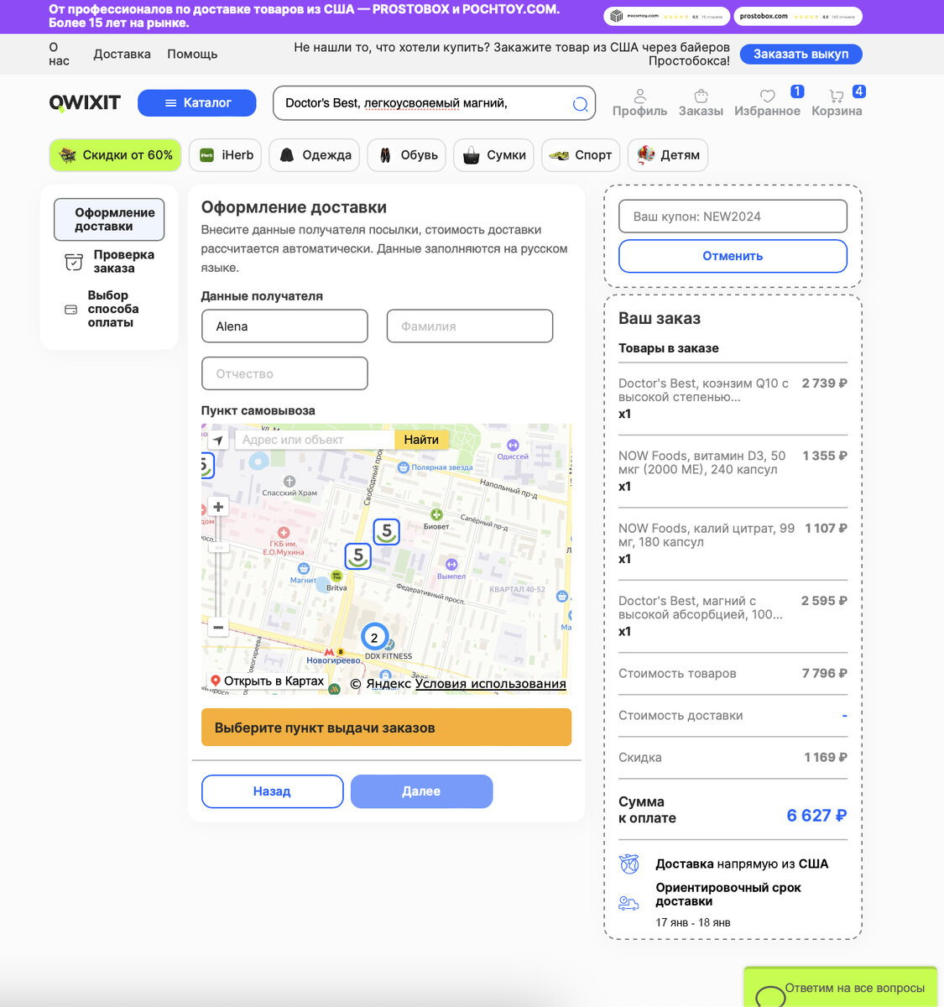Click the total price 6 627 ₽

click(816, 816)
